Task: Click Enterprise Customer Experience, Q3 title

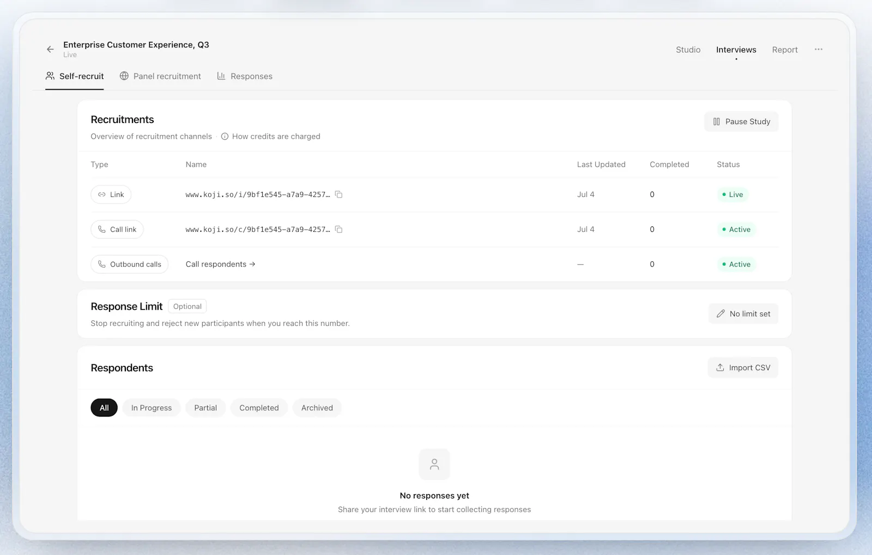Action: (x=136, y=45)
